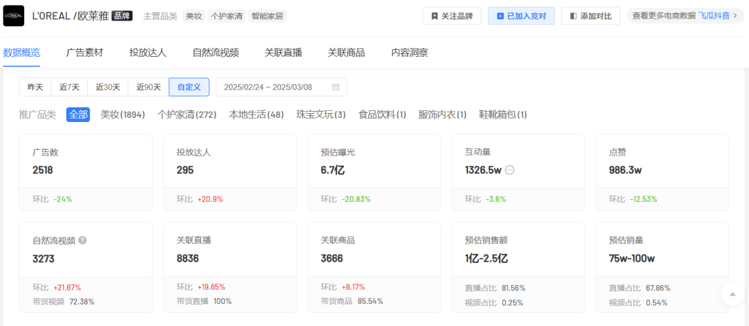
Task: Click the scroll-to-top arrow button
Action: (x=733, y=293)
